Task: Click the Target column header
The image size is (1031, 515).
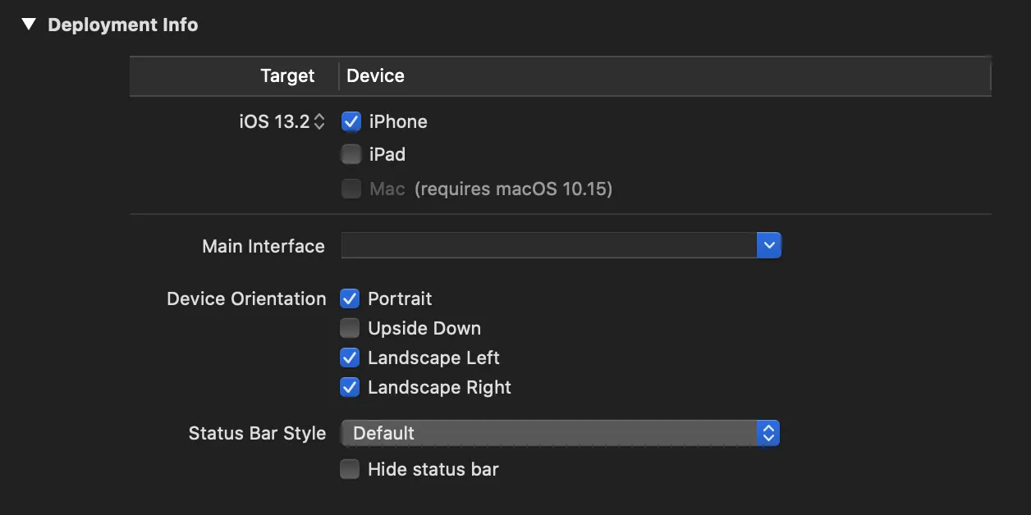Action: [x=287, y=76]
